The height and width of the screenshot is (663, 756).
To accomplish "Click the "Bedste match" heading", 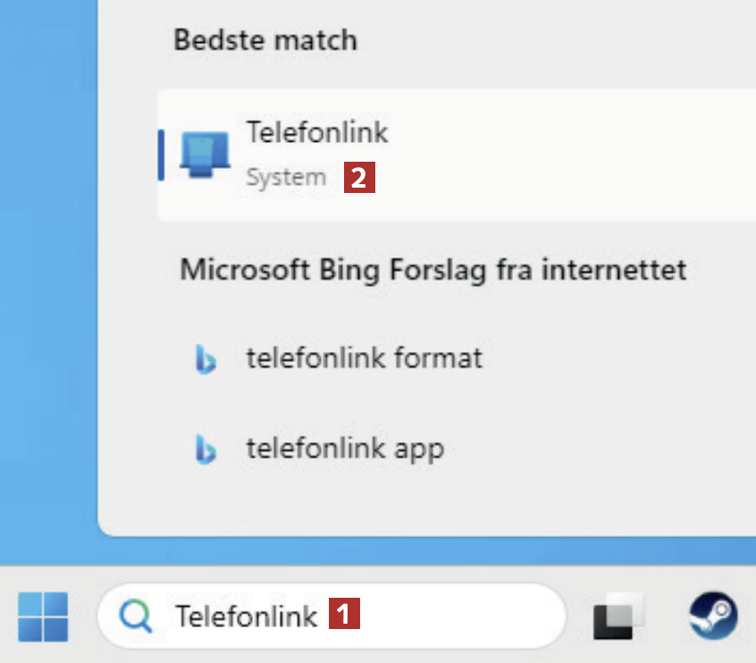I will (x=265, y=40).
